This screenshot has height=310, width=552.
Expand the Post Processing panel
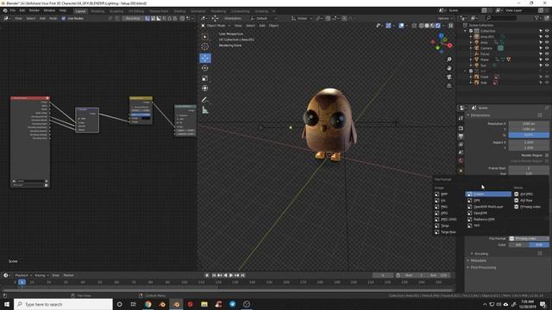click(x=483, y=268)
